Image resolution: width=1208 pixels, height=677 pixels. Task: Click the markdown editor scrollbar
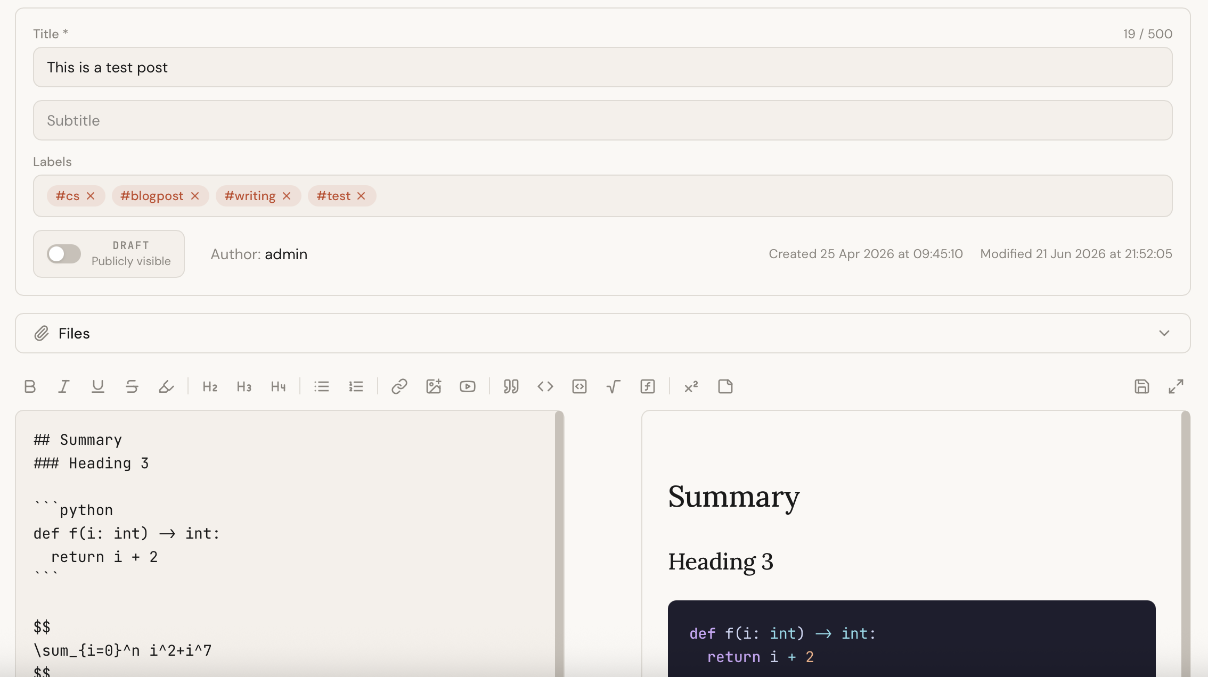[559, 543]
